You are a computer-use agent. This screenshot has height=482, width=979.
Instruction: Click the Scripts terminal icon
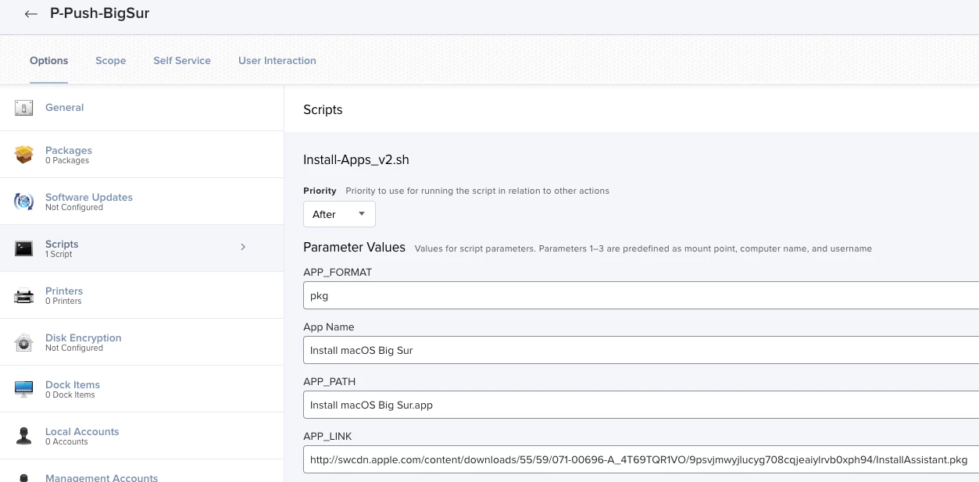(x=23, y=248)
